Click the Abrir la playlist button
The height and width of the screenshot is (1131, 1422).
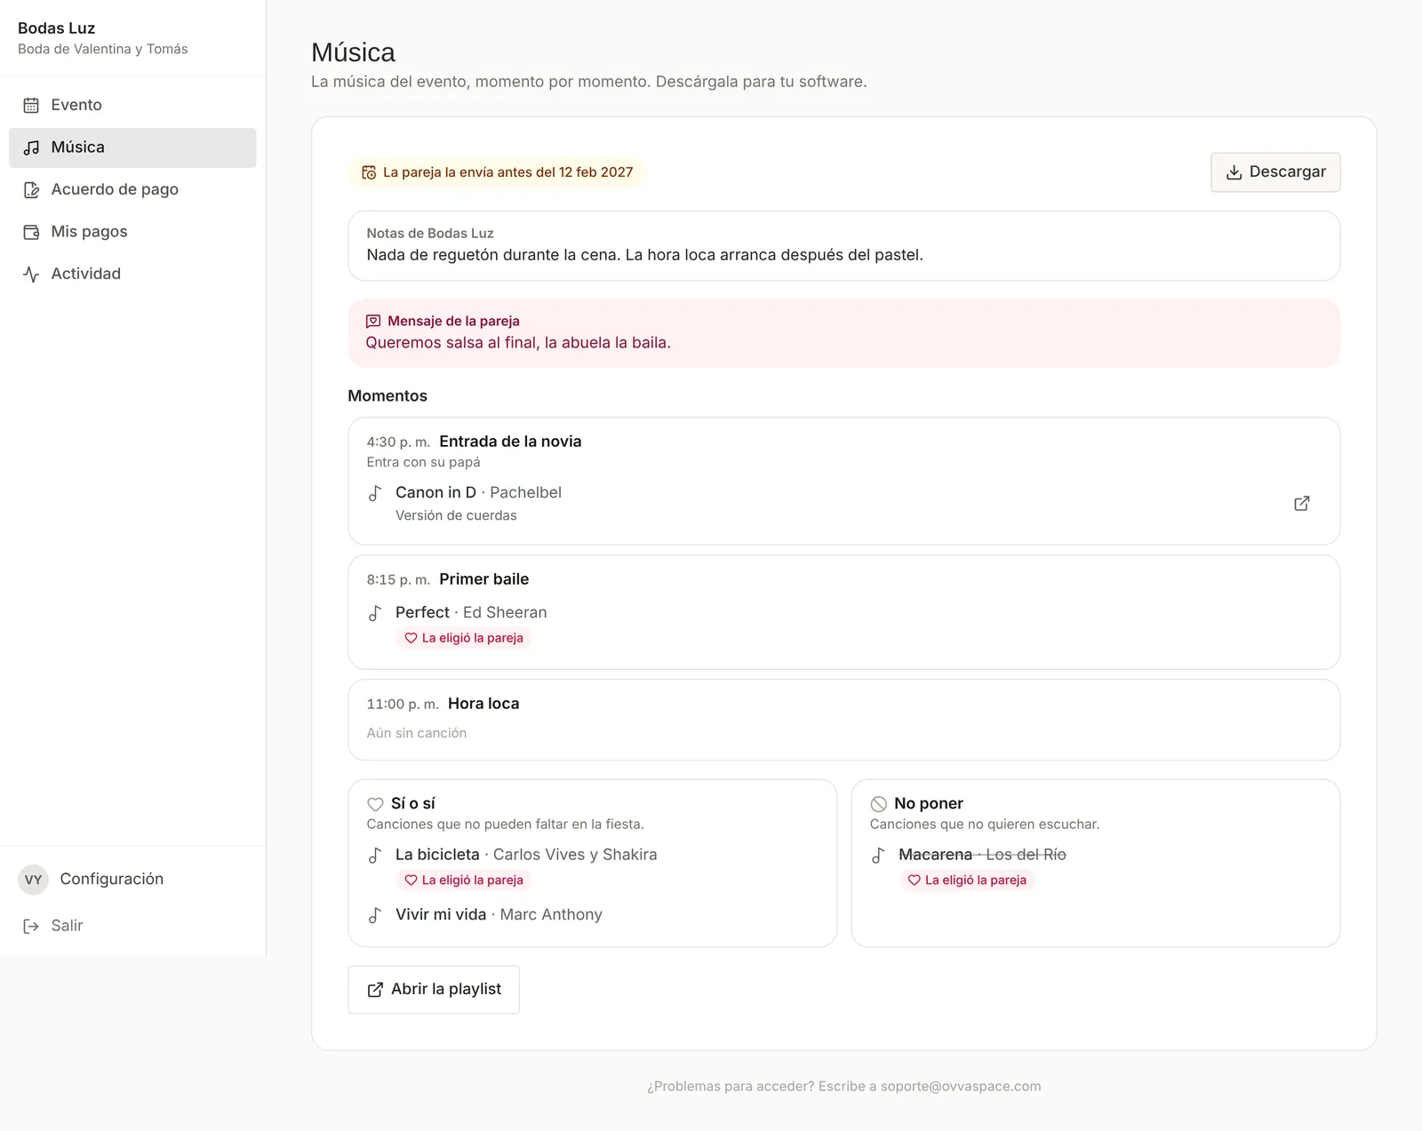point(434,990)
